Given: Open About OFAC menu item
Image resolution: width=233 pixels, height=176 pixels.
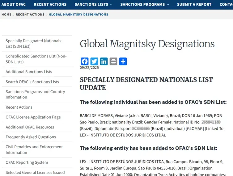Looking at the screenshot, I should (x=14, y=4).
